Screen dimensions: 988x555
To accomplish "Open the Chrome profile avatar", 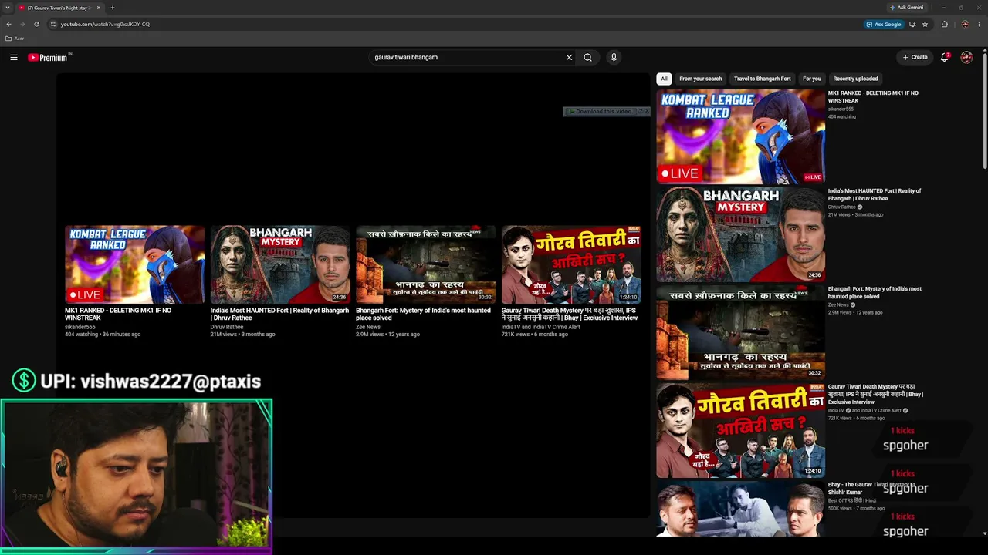I will tap(965, 24).
